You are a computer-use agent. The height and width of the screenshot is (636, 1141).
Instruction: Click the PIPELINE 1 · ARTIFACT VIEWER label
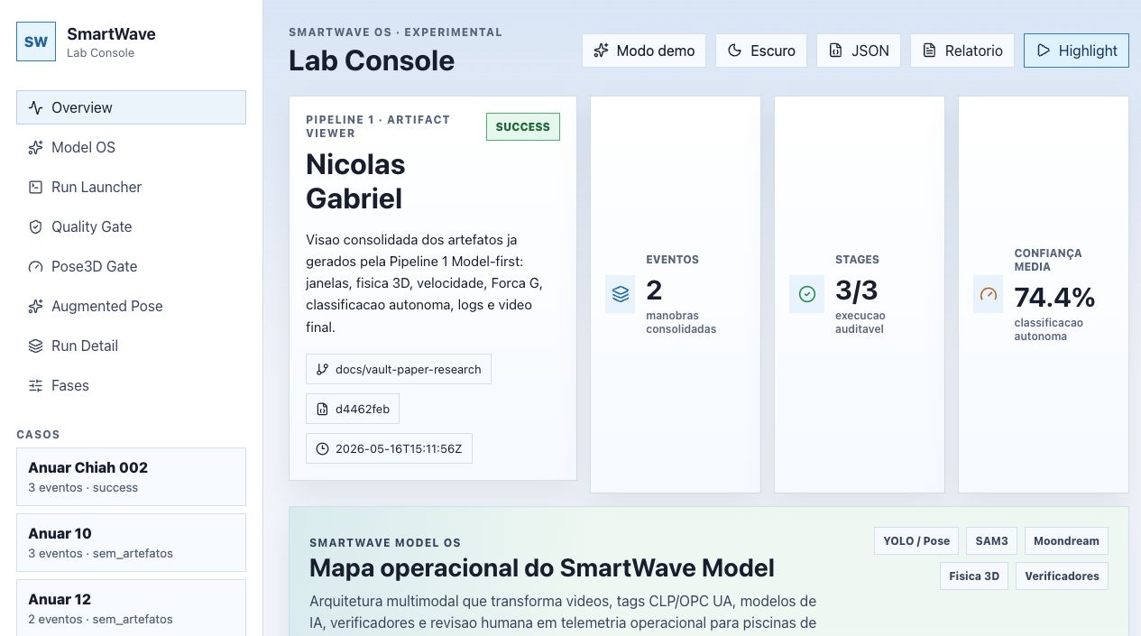pos(378,126)
